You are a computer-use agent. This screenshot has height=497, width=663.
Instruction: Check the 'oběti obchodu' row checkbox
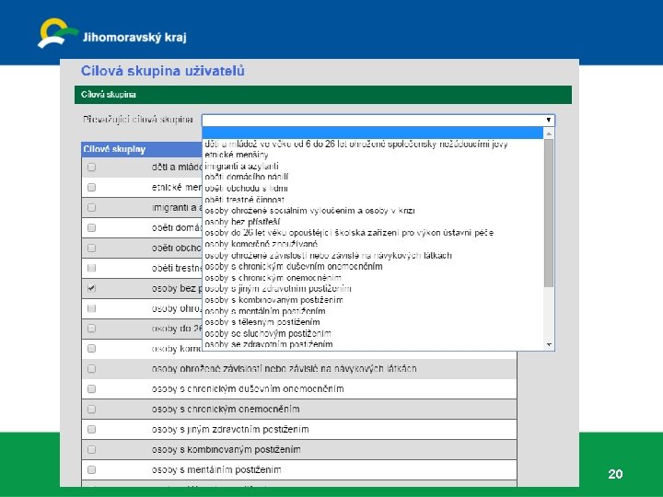91,248
